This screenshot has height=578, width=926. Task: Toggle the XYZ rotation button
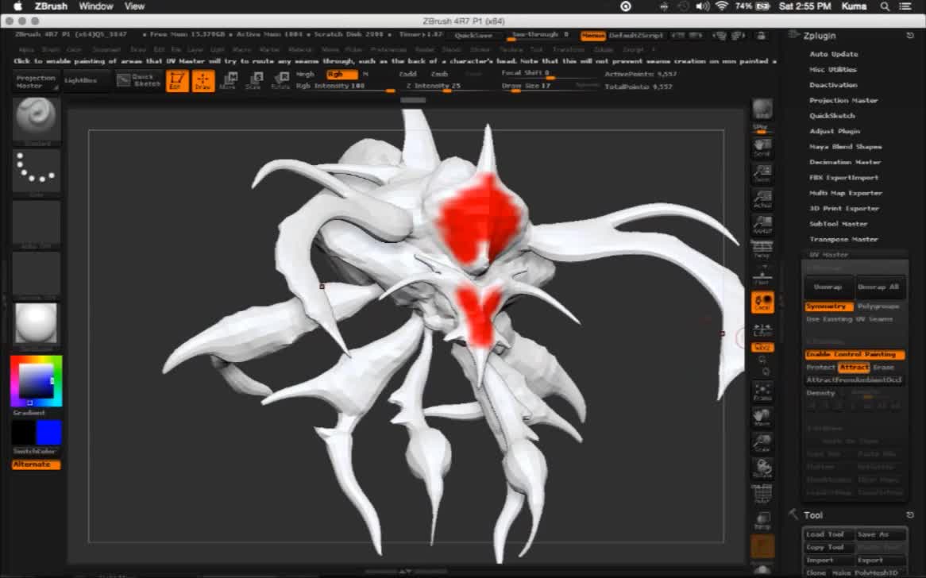762,347
